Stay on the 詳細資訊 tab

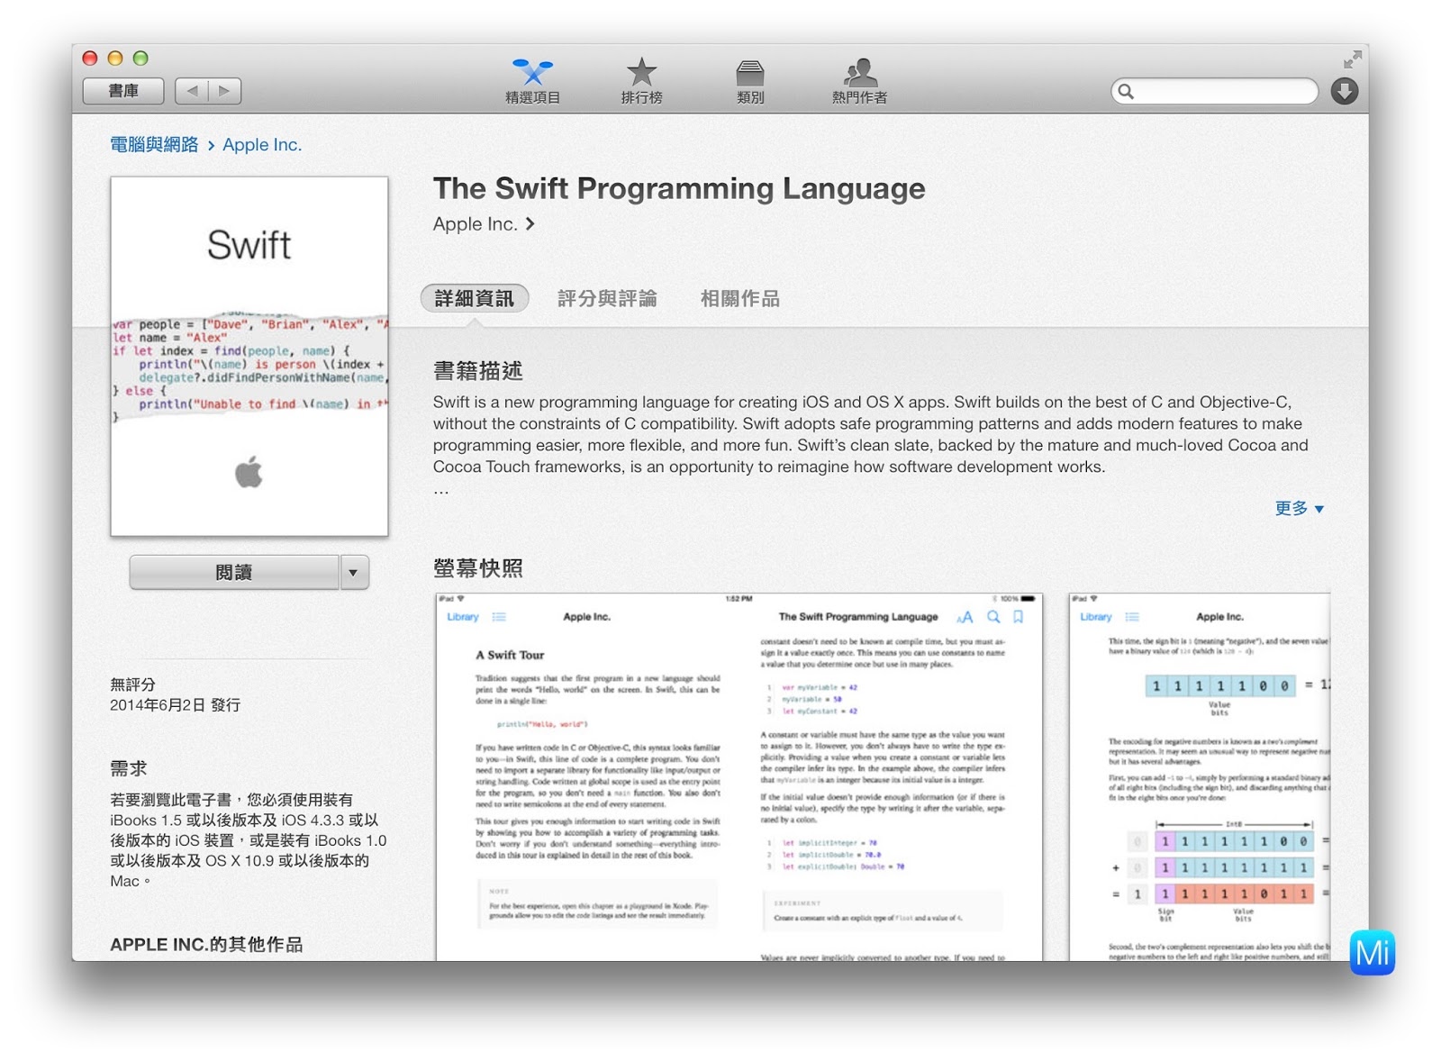(475, 298)
